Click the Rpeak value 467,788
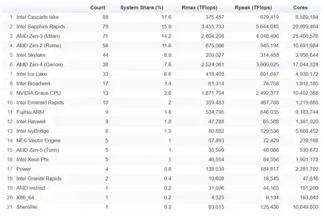 tap(270, 102)
